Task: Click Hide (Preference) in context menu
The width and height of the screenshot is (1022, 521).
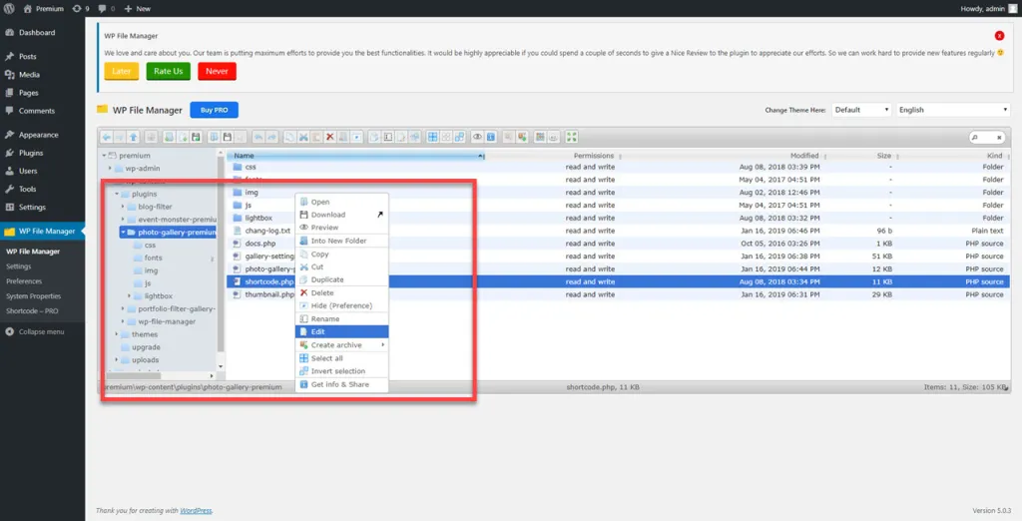Action: (341, 305)
